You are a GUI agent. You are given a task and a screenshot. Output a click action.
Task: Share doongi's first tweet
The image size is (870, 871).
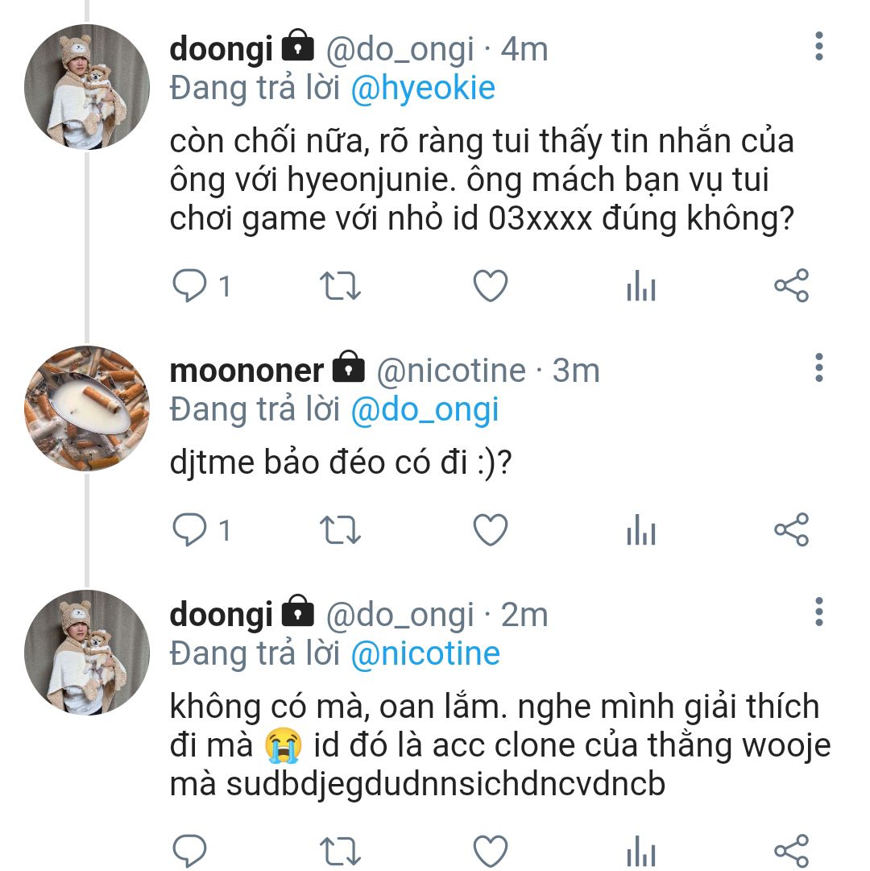pos(791,286)
